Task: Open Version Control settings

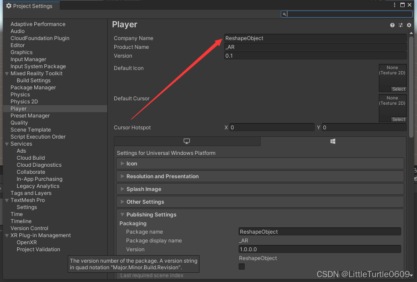Action: (x=29, y=228)
